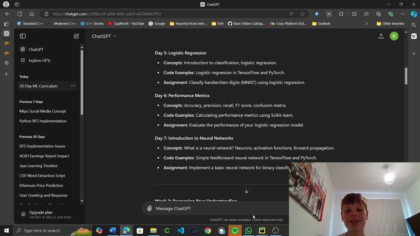420x236 pixels.
Task: Open favorites list toolbar icon
Action: (x=366, y=14)
